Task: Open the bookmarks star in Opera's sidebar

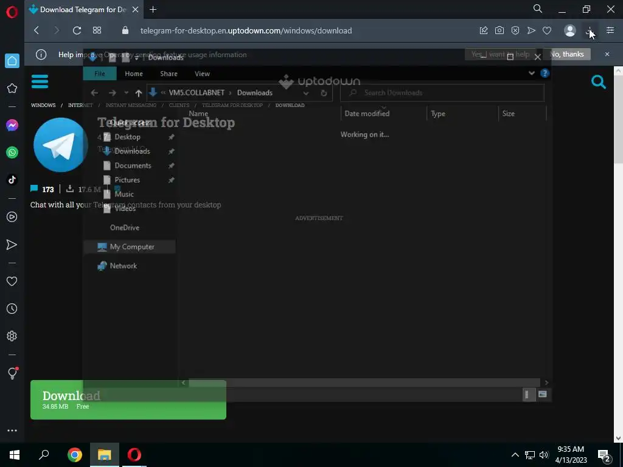Action: pyautogui.click(x=12, y=88)
